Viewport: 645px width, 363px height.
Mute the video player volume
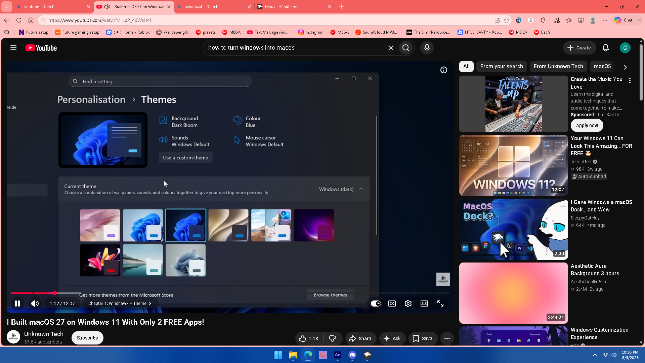pos(35,304)
